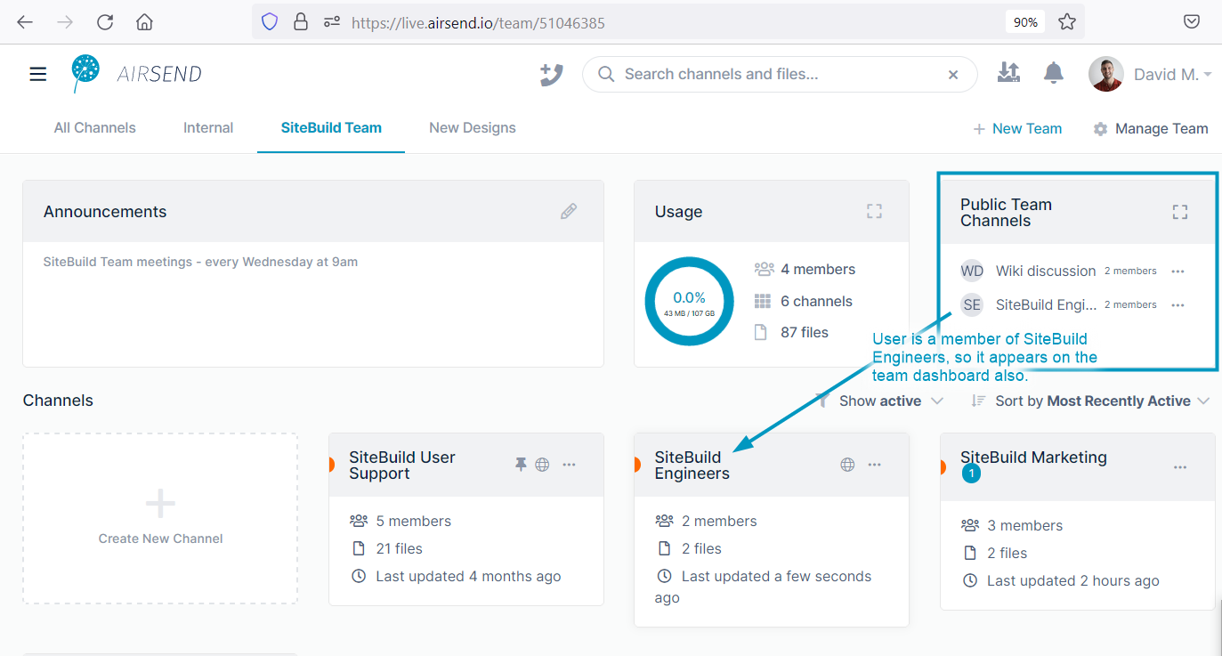
Task: Click the Announcements panel heading
Action: (x=105, y=212)
